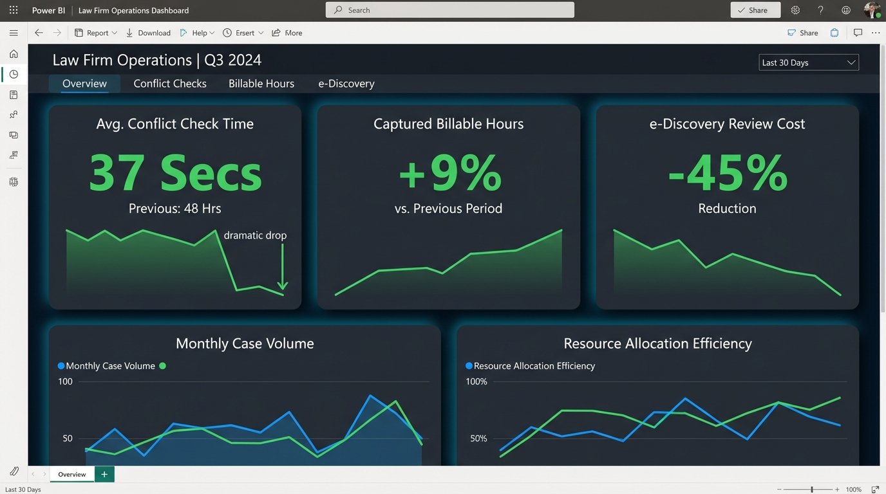The image size is (886, 494).
Task: Switch to the Billable Hours tab
Action: coord(261,83)
